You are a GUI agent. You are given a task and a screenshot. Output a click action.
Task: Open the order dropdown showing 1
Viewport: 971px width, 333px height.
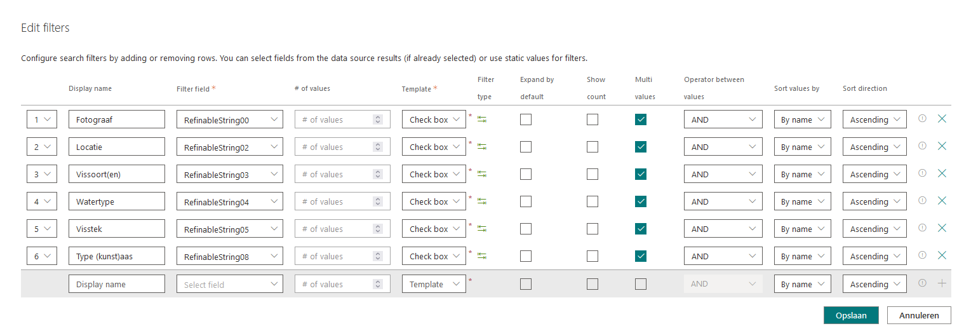coord(42,119)
